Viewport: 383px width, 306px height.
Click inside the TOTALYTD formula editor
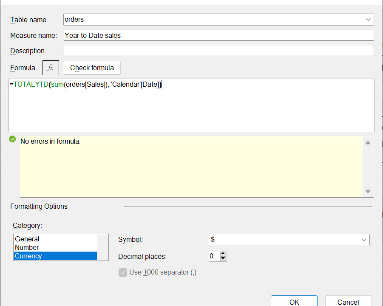click(x=191, y=105)
